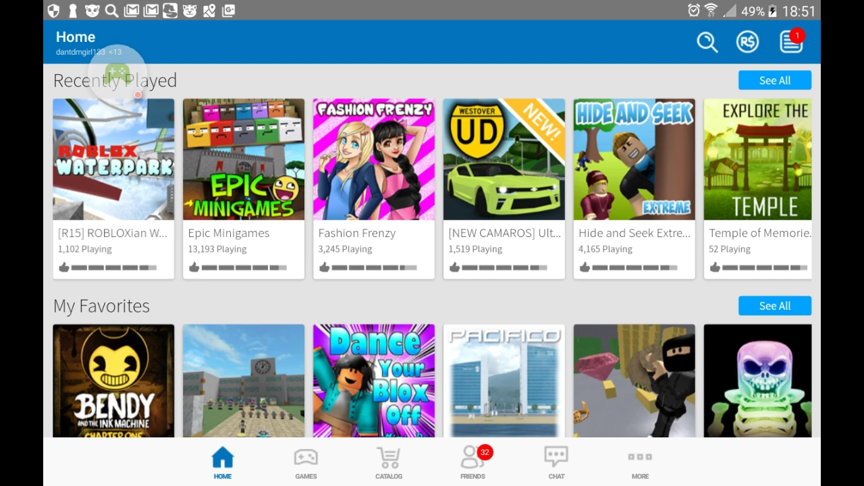Image resolution: width=864 pixels, height=486 pixels.
Task: Open Westover UD Camaro thumbnail
Action: tap(504, 159)
